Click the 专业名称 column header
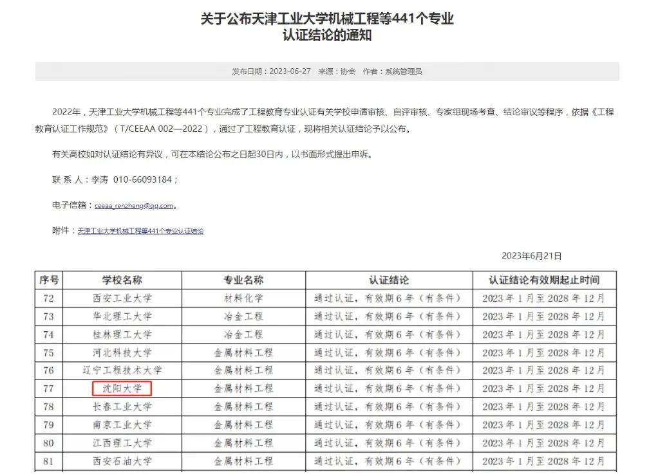This screenshot has width=658, height=474. click(x=243, y=280)
